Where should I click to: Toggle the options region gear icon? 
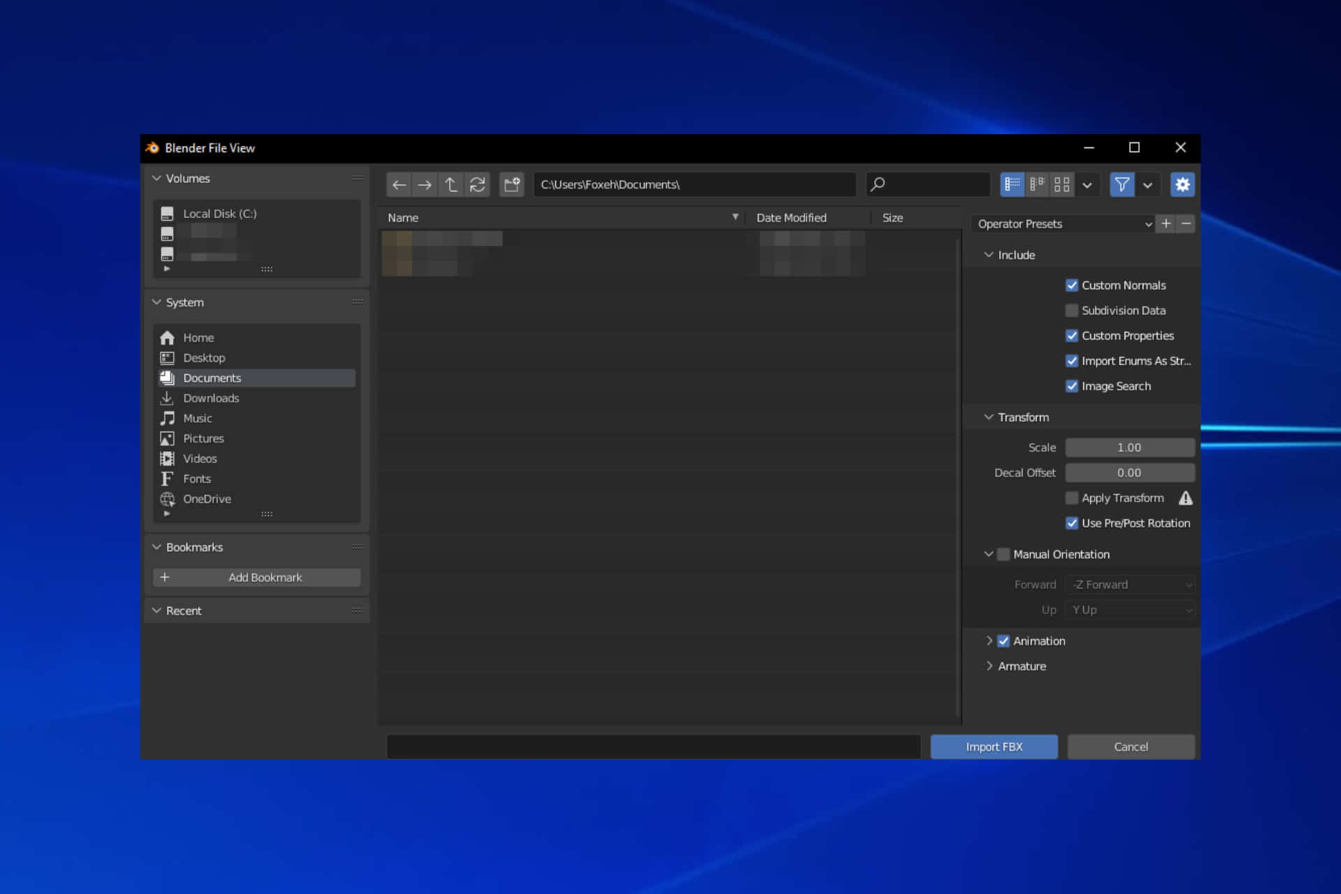[x=1182, y=184]
